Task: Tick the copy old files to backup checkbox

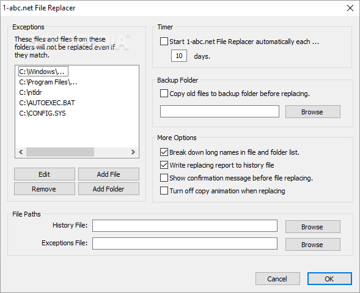Action: click(x=164, y=94)
